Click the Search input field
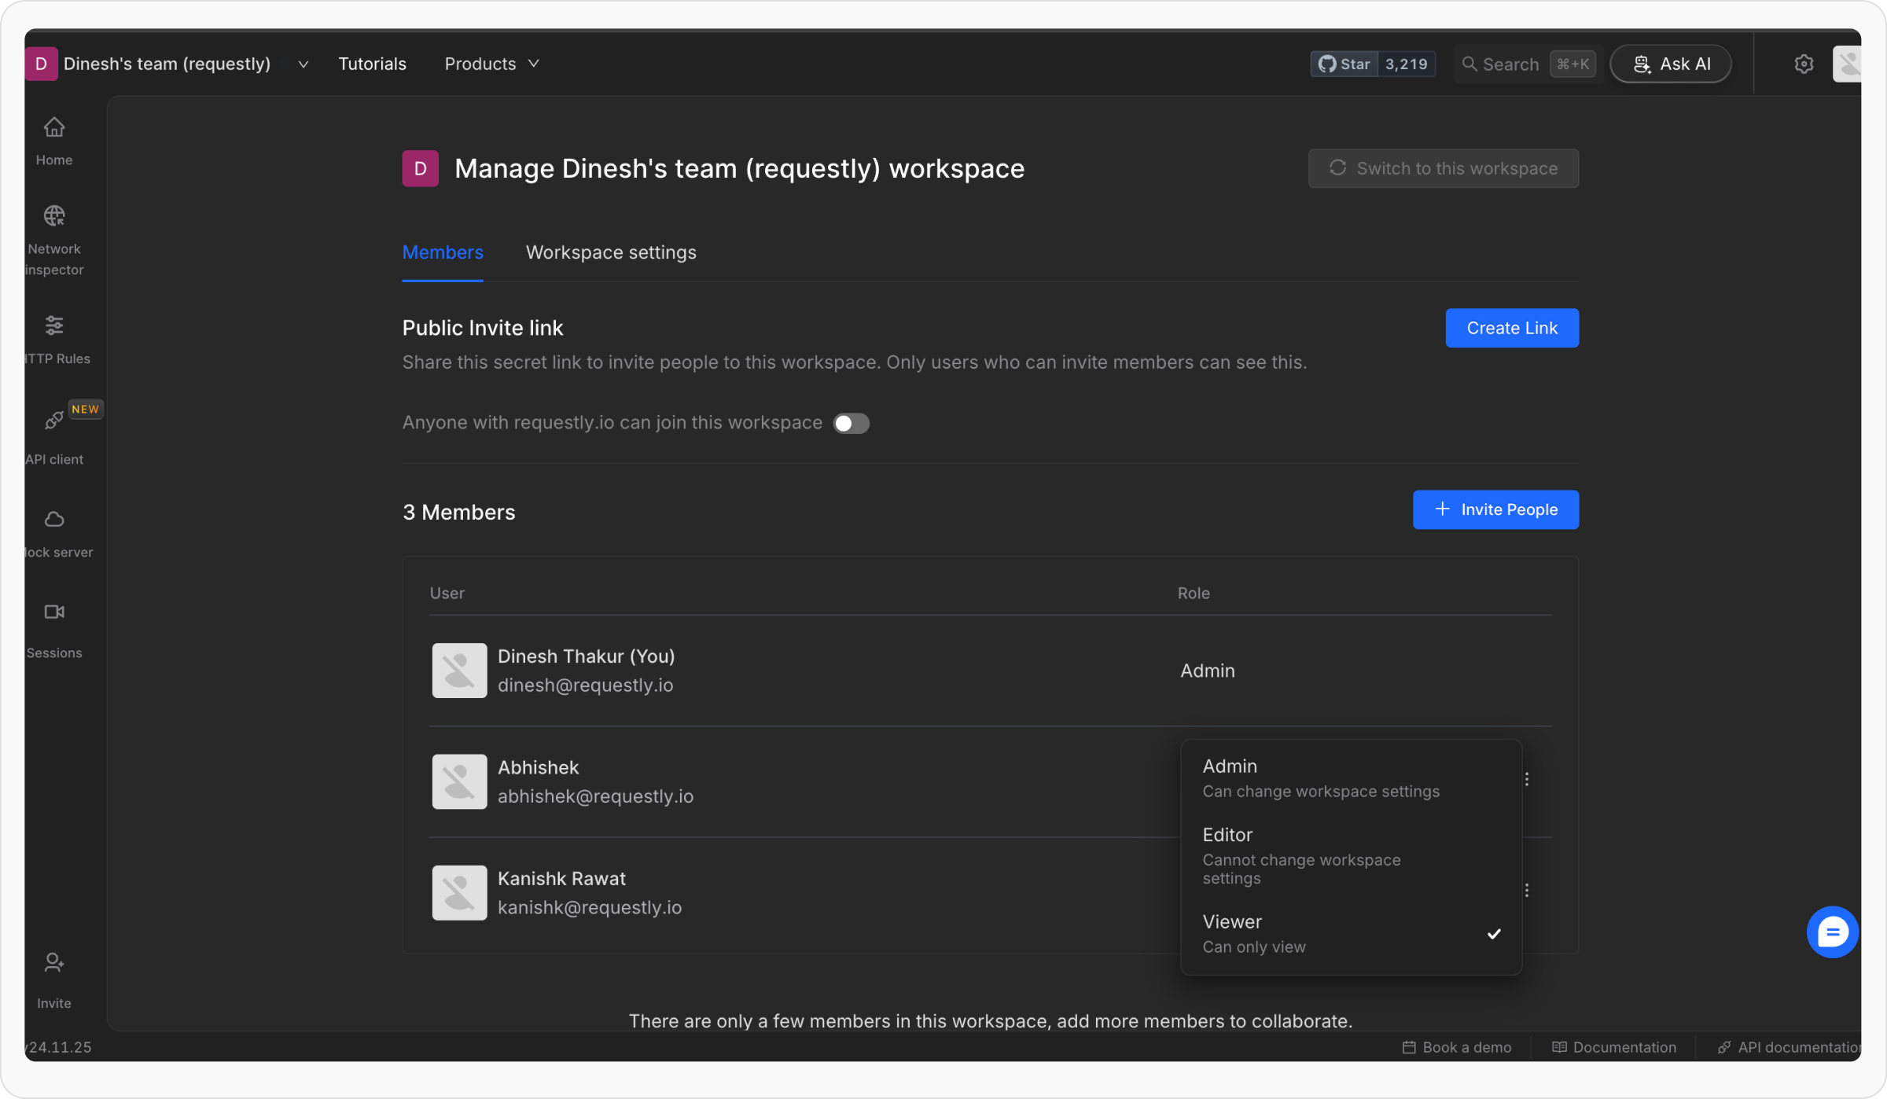The height and width of the screenshot is (1099, 1887). [x=1510, y=64]
